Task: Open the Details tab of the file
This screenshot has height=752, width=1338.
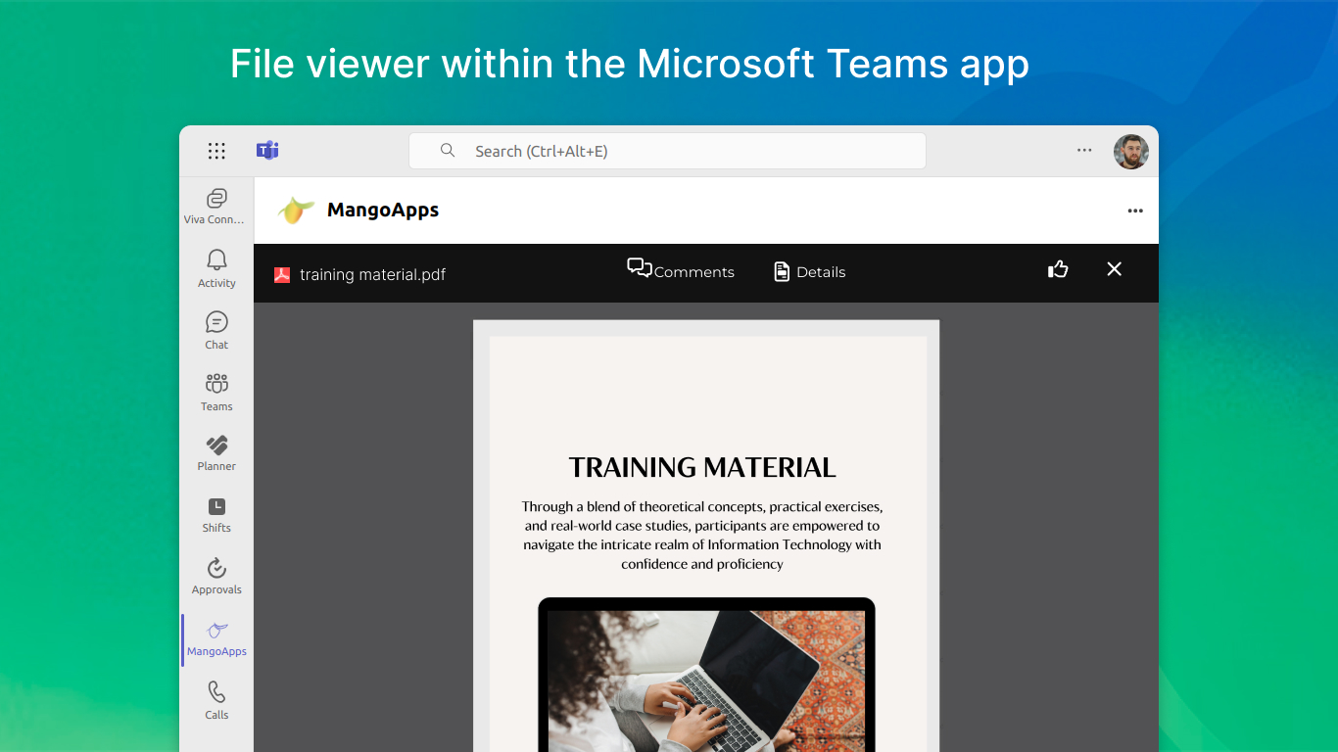Action: [x=809, y=271]
